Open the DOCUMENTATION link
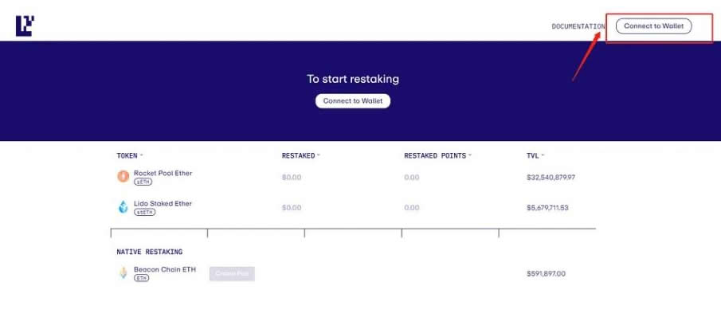This screenshot has height=317, width=721. click(578, 26)
